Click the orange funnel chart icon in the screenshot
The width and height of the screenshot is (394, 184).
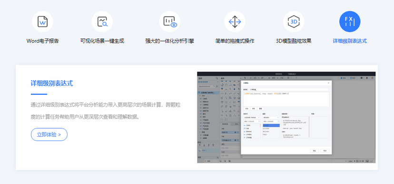(222, 89)
